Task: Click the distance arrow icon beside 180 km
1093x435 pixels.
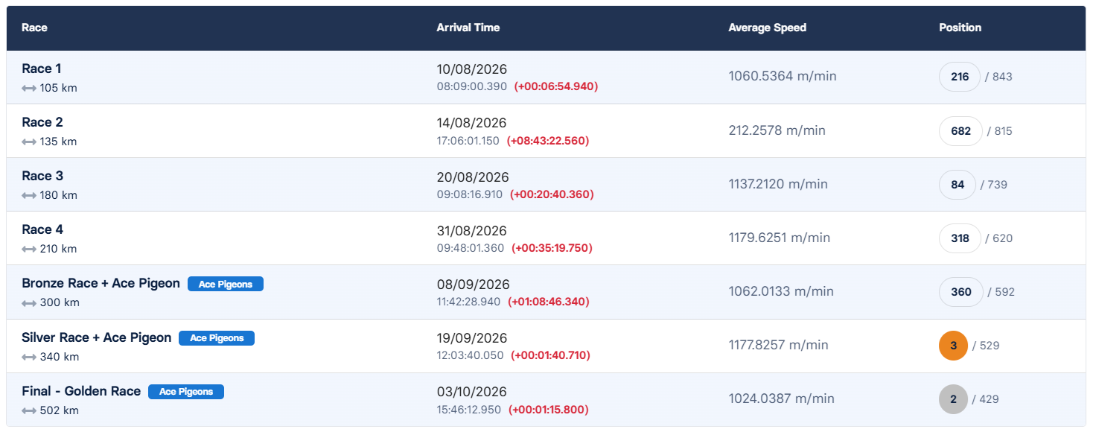Action: click(29, 195)
